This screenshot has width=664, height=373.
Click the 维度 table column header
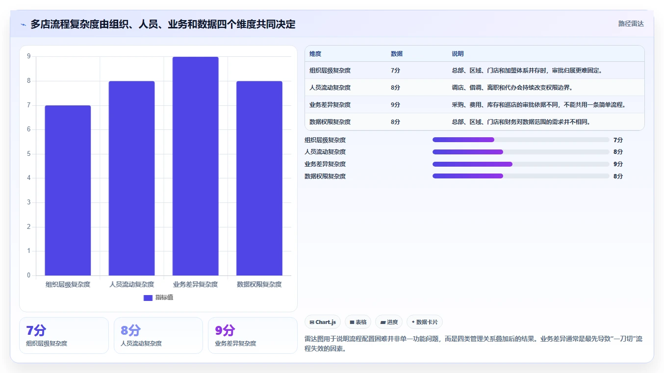(315, 54)
